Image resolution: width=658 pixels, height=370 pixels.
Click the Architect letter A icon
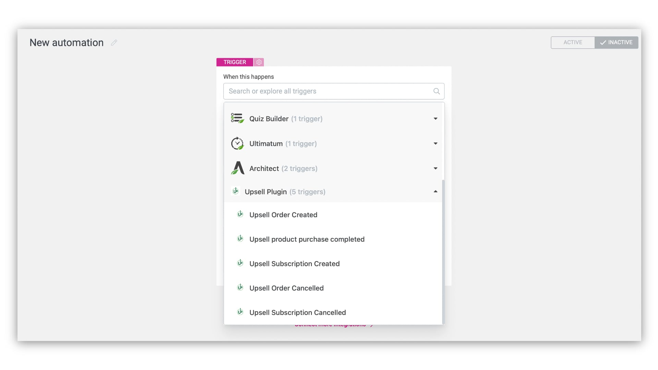[x=237, y=168]
